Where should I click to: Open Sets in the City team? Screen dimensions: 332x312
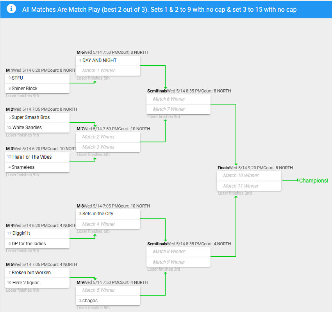pyautogui.click(x=108, y=214)
